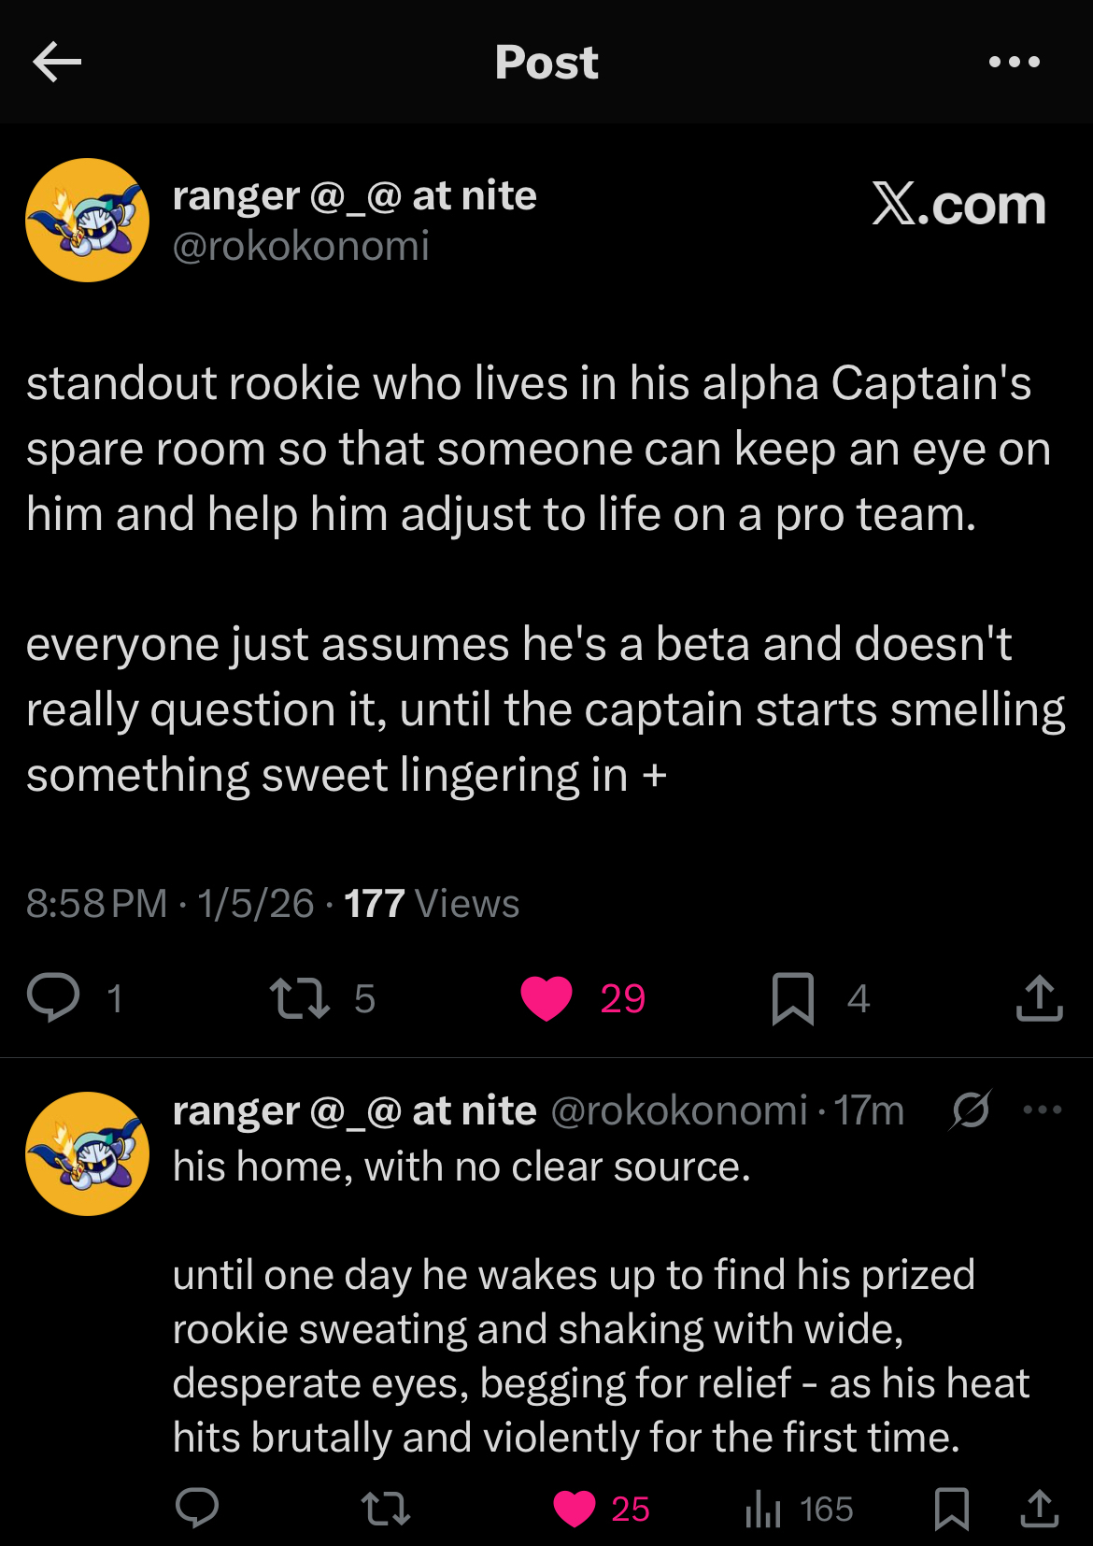Bookmark the thread continuation post

coord(951,1508)
